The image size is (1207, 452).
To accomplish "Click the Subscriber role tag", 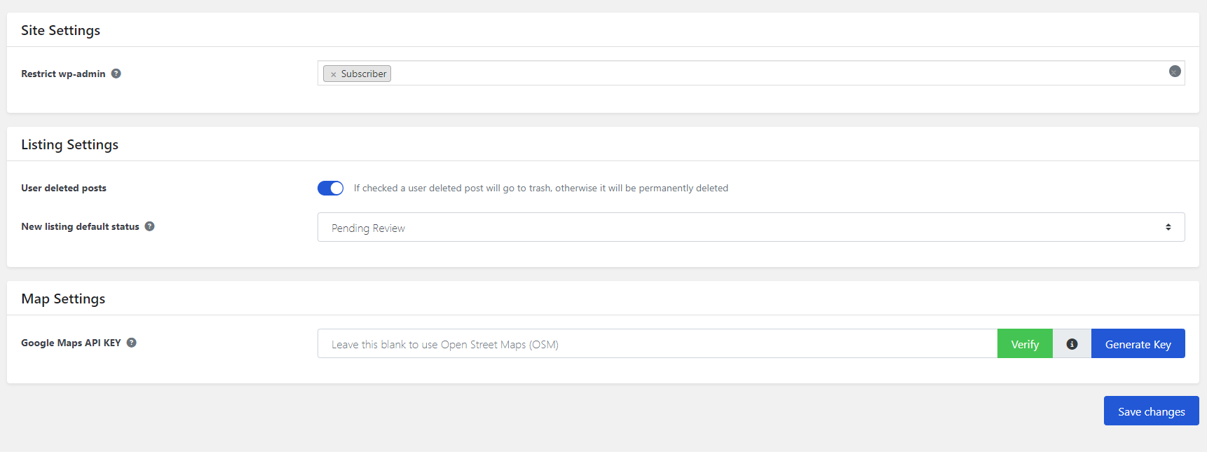I will pos(357,74).
